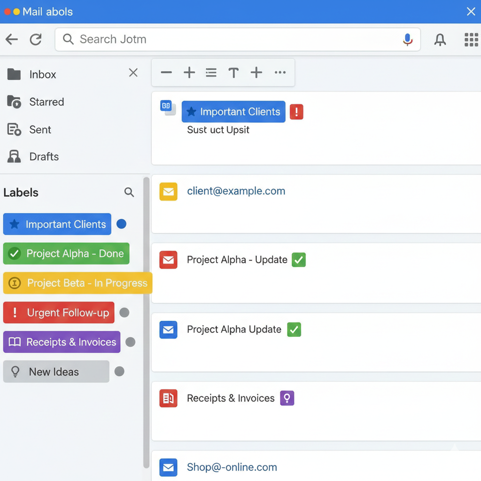Open the Inbox folder

[x=42, y=74]
